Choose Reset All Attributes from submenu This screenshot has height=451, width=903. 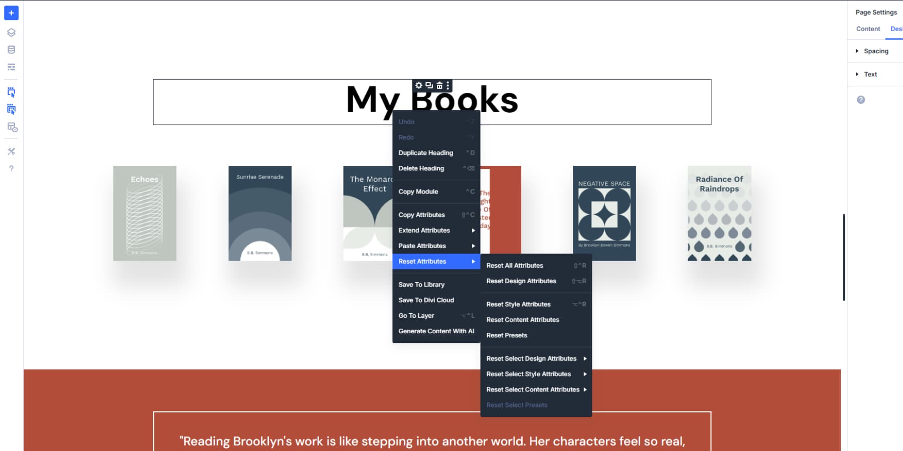click(515, 266)
